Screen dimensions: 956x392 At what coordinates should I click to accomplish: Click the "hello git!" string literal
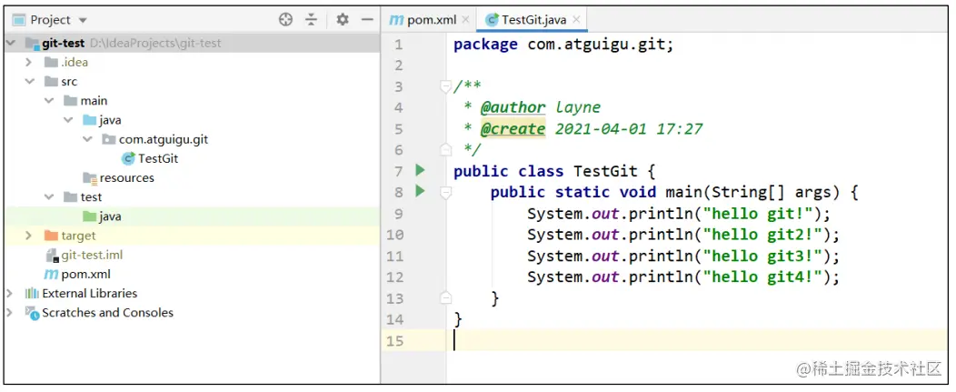[x=758, y=214]
